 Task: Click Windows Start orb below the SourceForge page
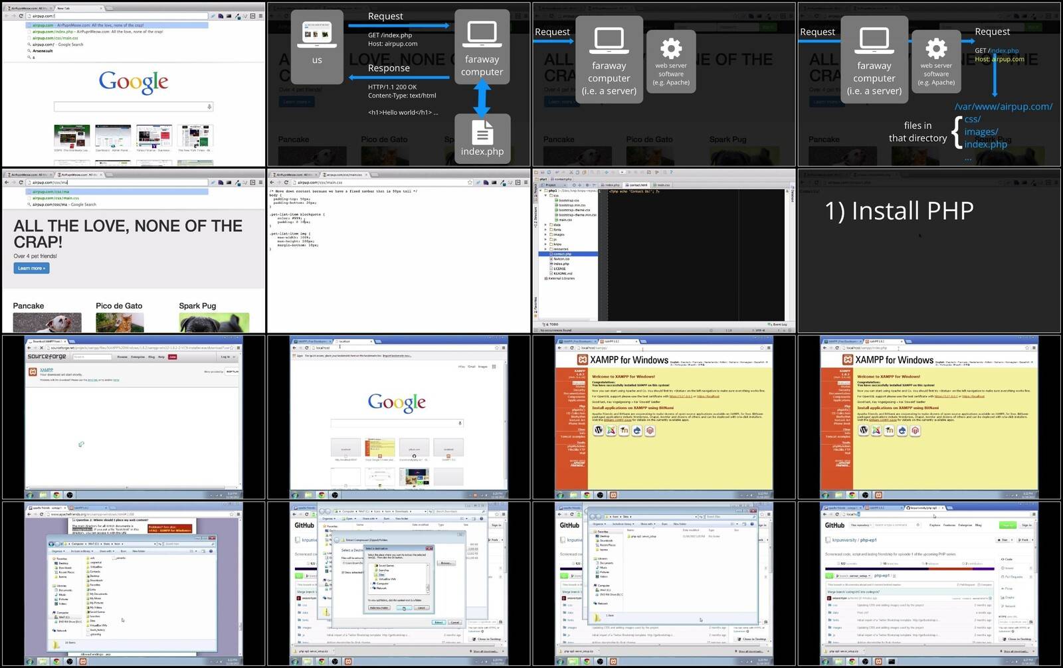30,495
